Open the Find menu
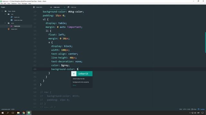Image resolution: width=206 pixels, height=115 pixels. pos(19,4)
